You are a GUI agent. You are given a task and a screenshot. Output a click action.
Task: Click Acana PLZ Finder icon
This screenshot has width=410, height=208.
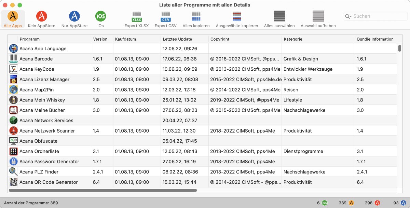(13, 171)
